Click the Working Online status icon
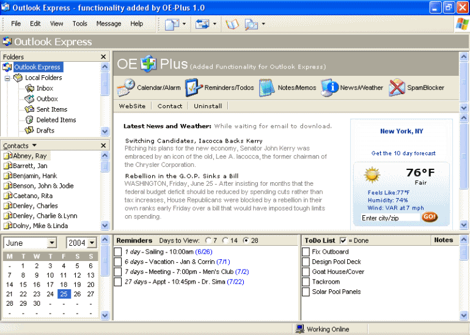 click(299, 329)
